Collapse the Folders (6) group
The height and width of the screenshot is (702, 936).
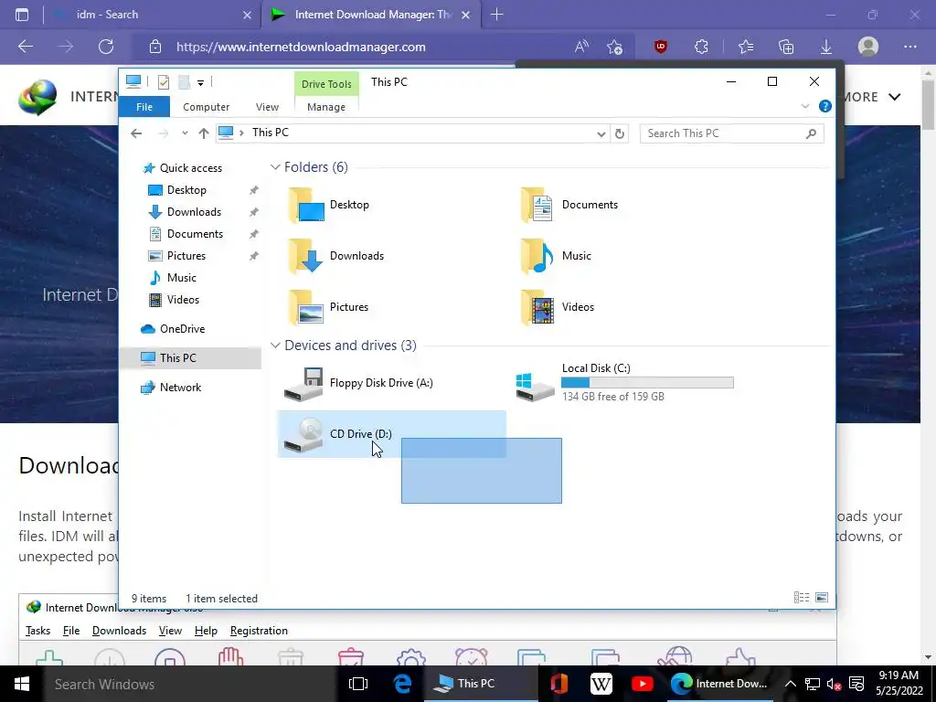(275, 167)
